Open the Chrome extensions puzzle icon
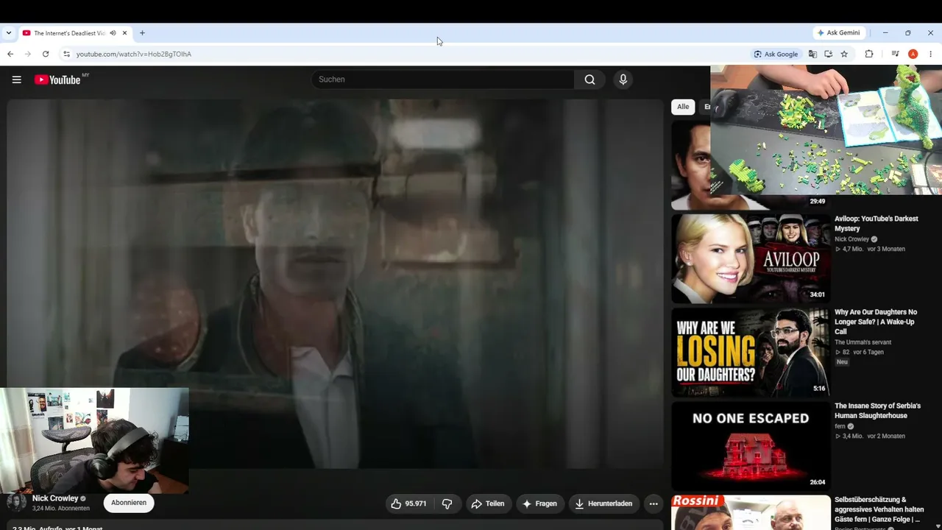Viewport: 942px width, 530px height. click(869, 54)
